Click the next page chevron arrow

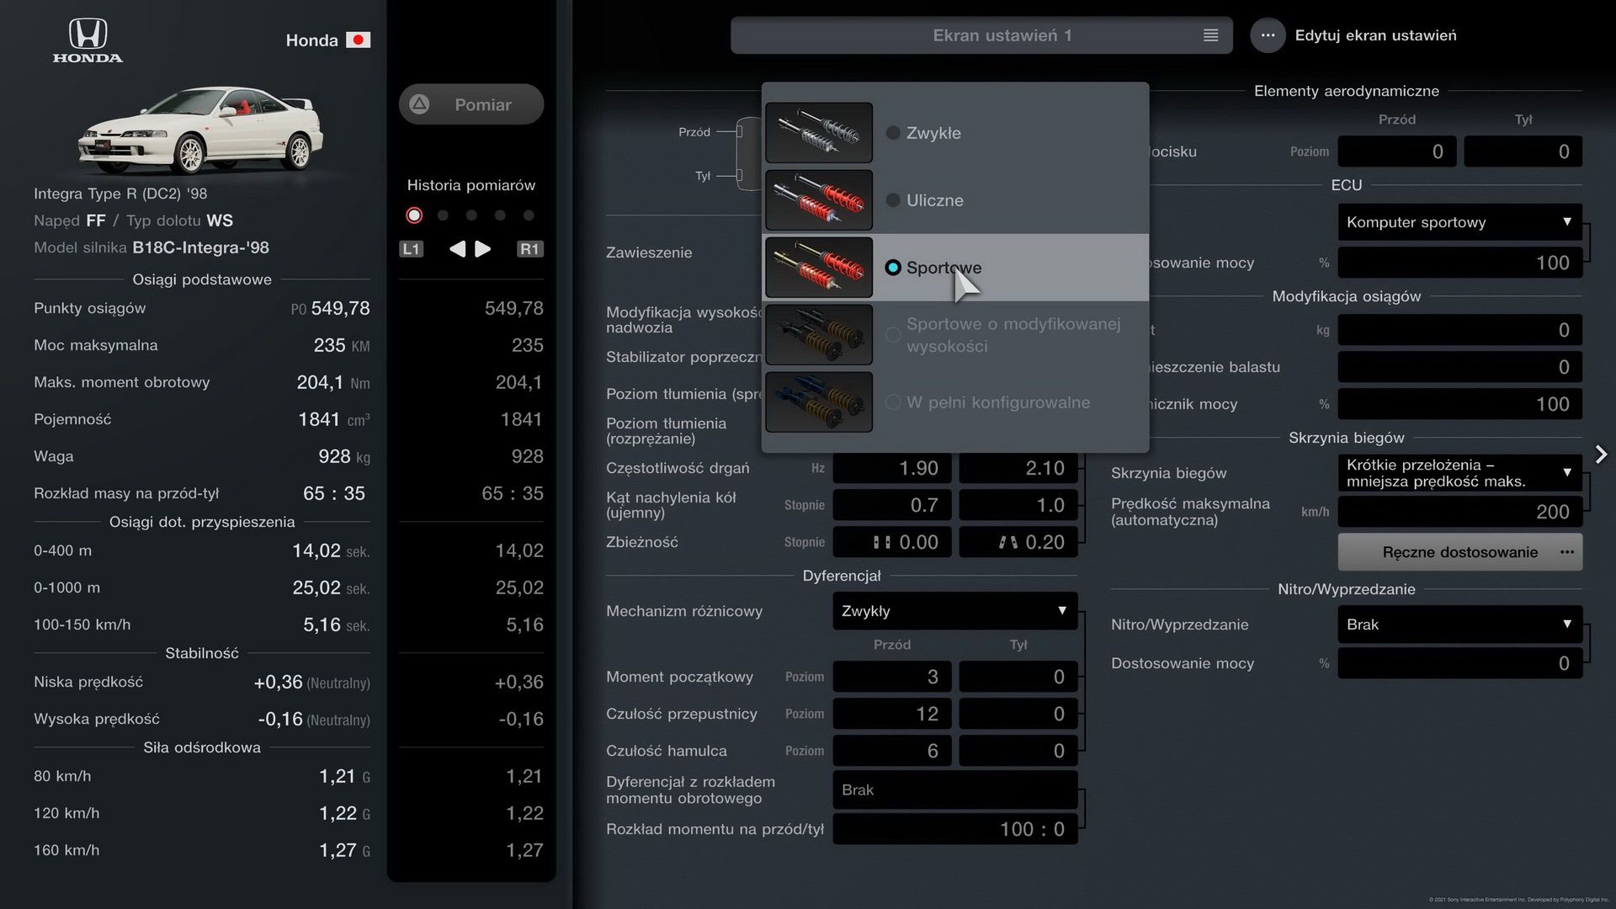tap(1601, 454)
